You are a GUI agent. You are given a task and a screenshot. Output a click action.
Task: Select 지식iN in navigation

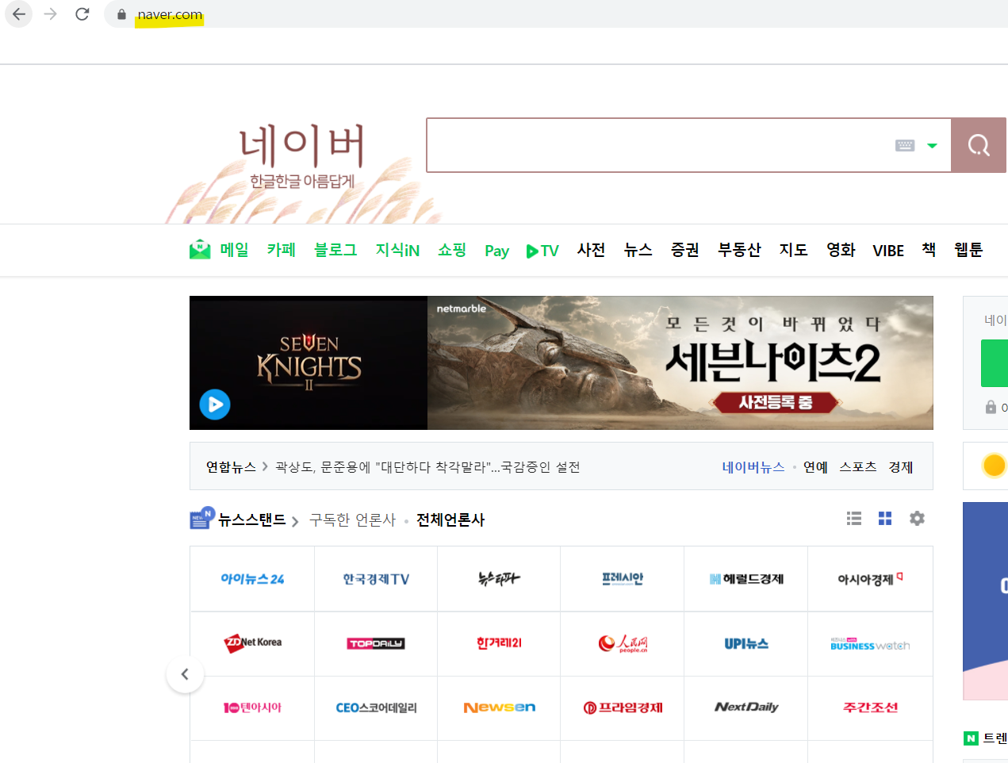[x=397, y=250]
